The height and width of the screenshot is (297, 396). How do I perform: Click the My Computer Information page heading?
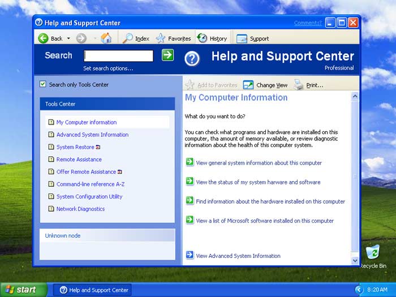236,98
